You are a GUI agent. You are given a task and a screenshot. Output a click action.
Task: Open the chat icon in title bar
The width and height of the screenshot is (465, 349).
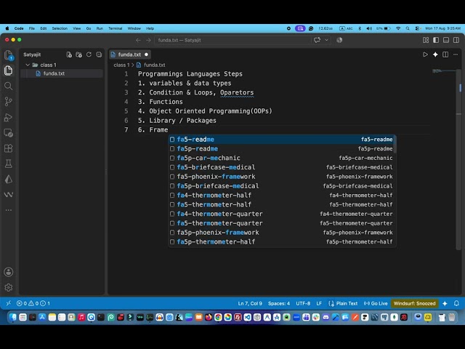pyautogui.click(x=318, y=40)
